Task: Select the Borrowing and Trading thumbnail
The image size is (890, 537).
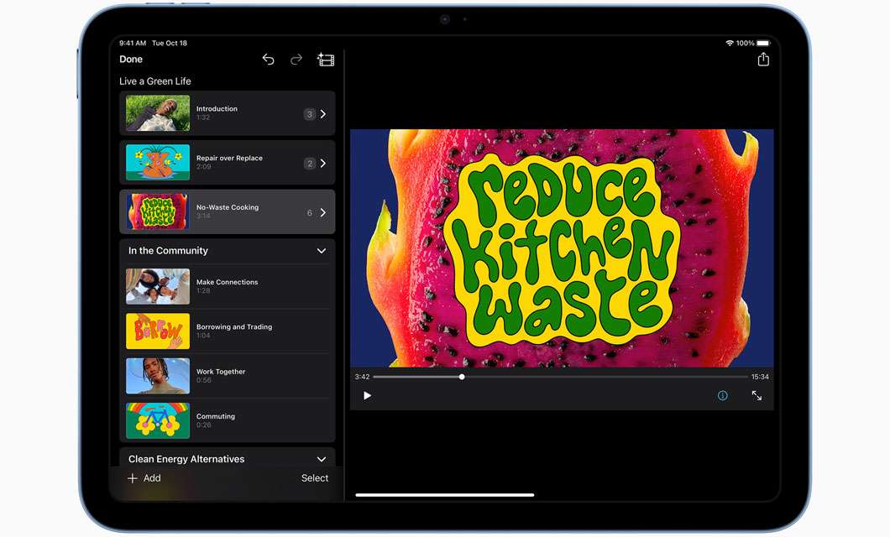Action: point(158,331)
